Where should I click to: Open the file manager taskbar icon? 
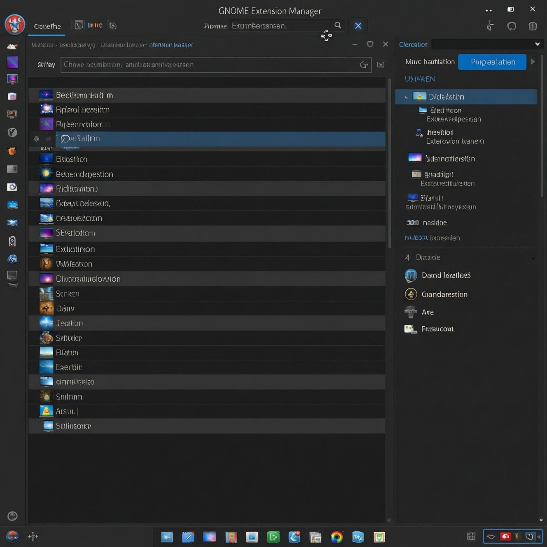click(x=316, y=537)
